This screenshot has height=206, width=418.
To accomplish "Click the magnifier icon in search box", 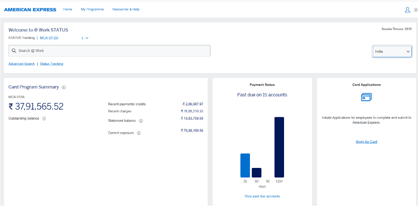I will pos(14,51).
